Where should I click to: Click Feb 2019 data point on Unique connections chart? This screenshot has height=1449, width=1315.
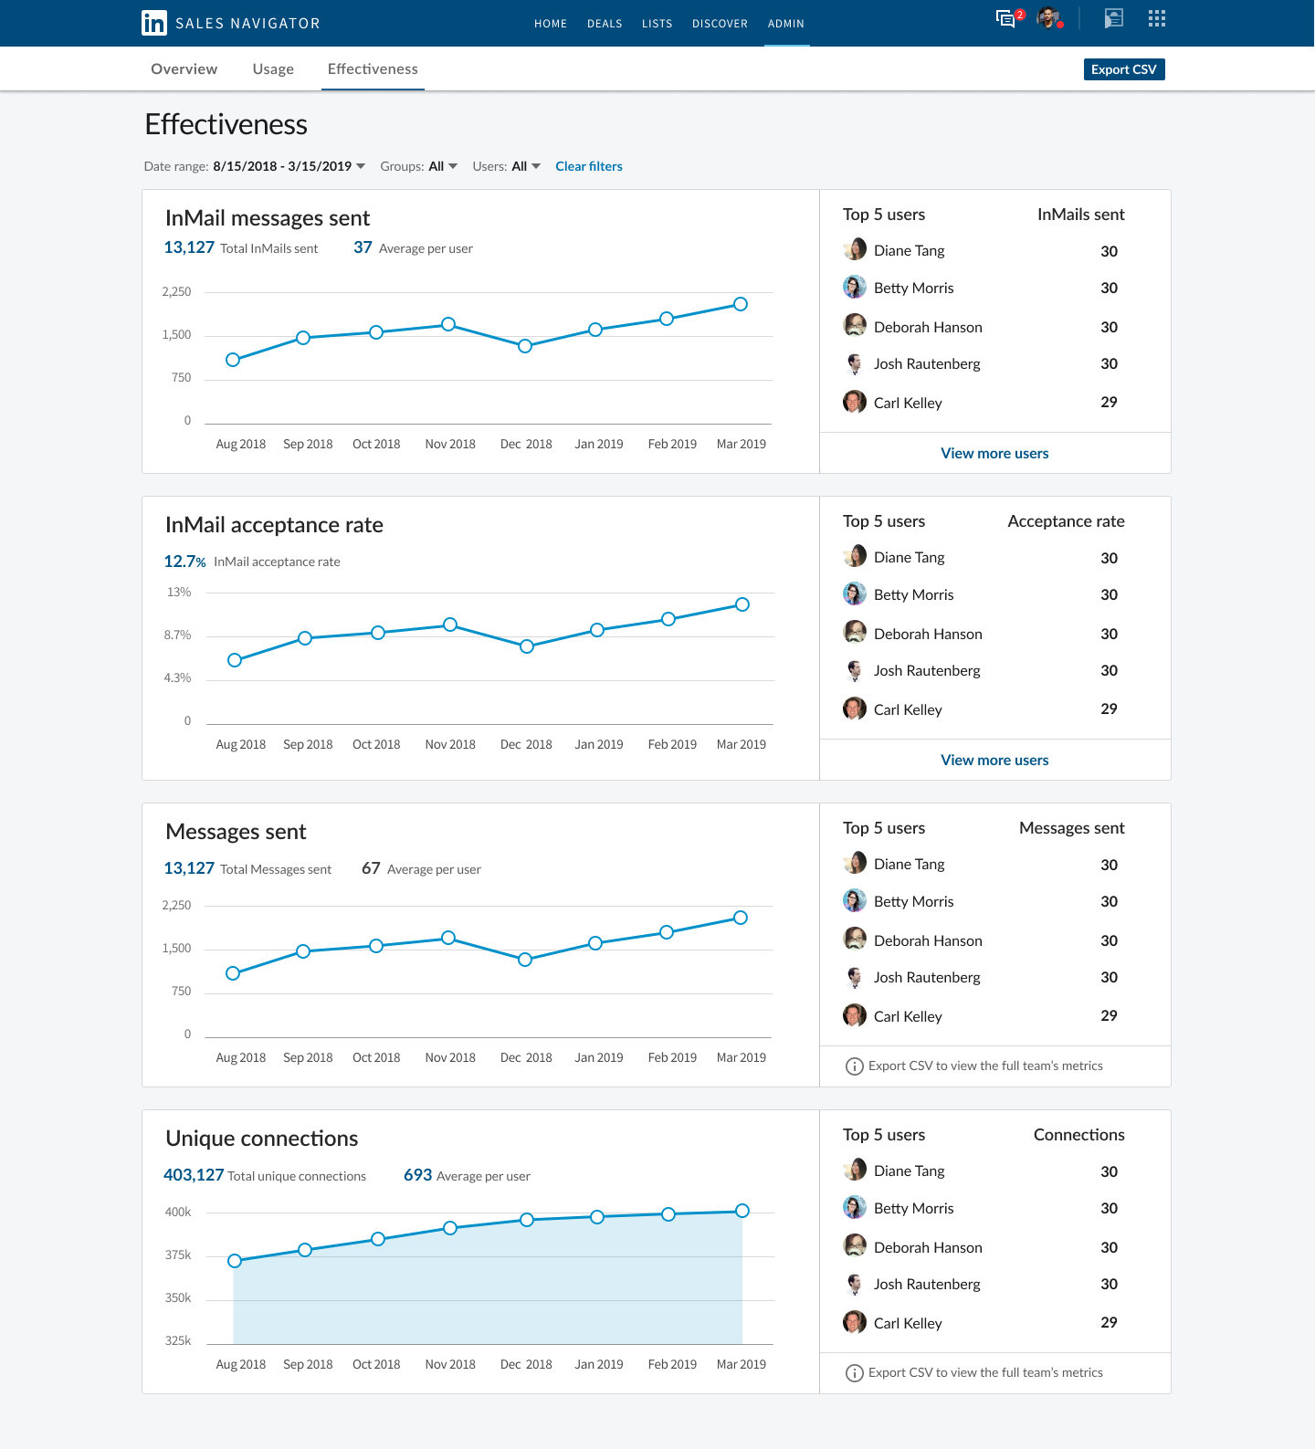tap(668, 1214)
